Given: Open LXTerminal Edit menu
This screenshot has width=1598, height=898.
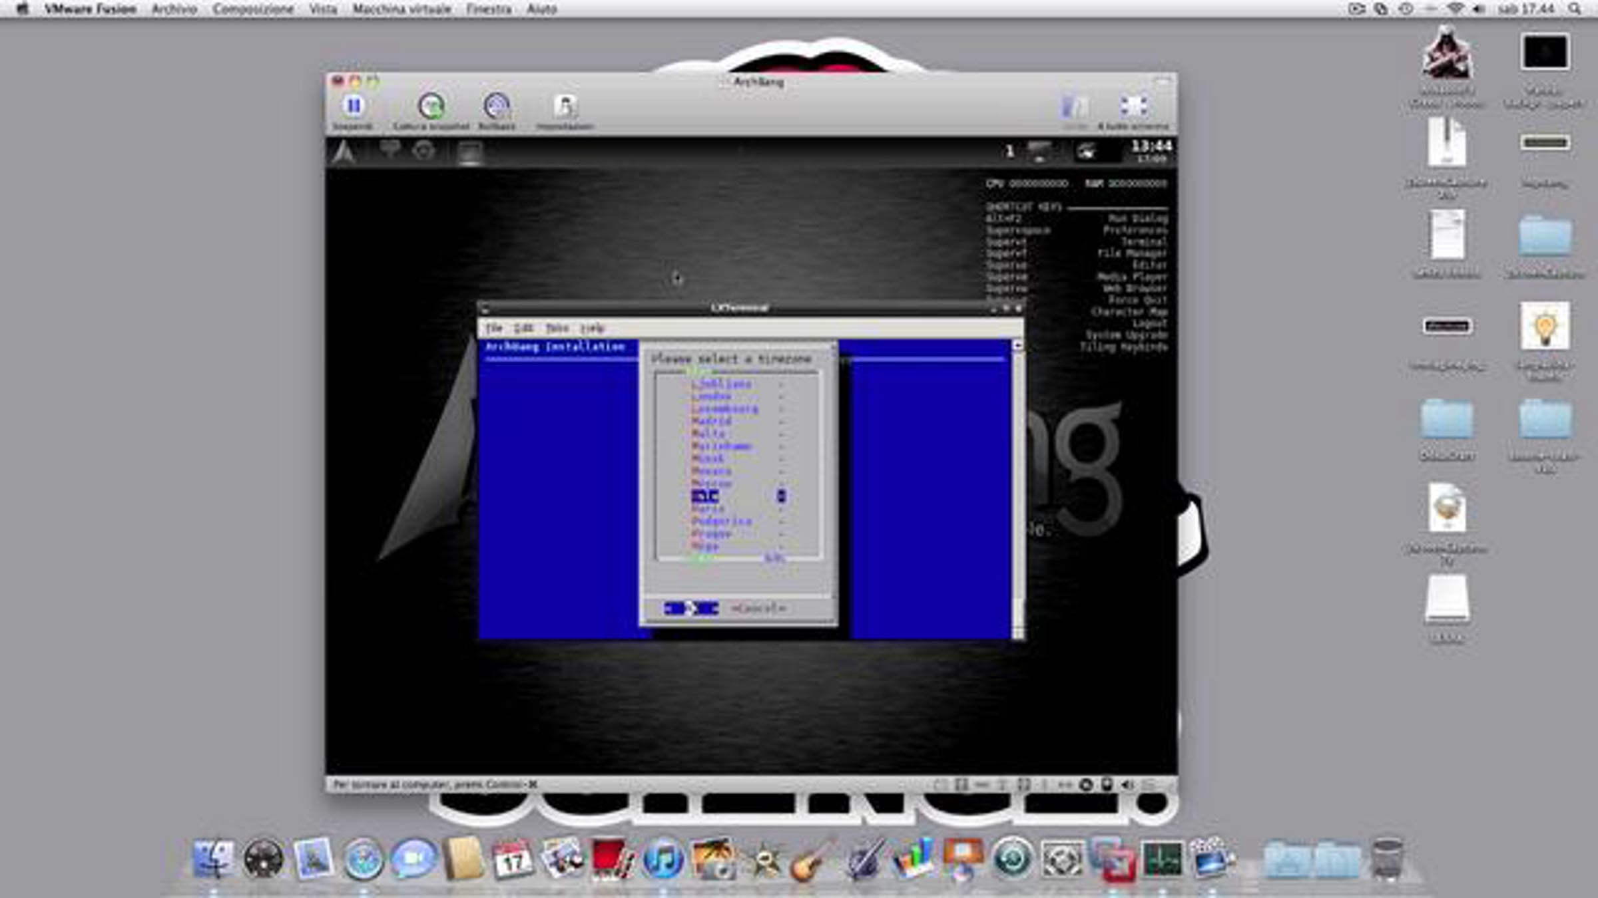Looking at the screenshot, I should click(523, 328).
